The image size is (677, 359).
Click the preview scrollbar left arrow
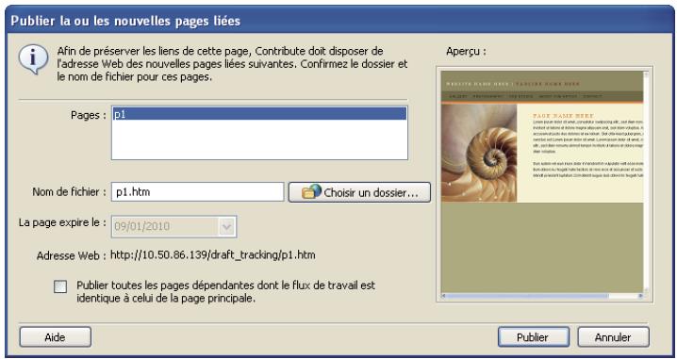[444, 296]
